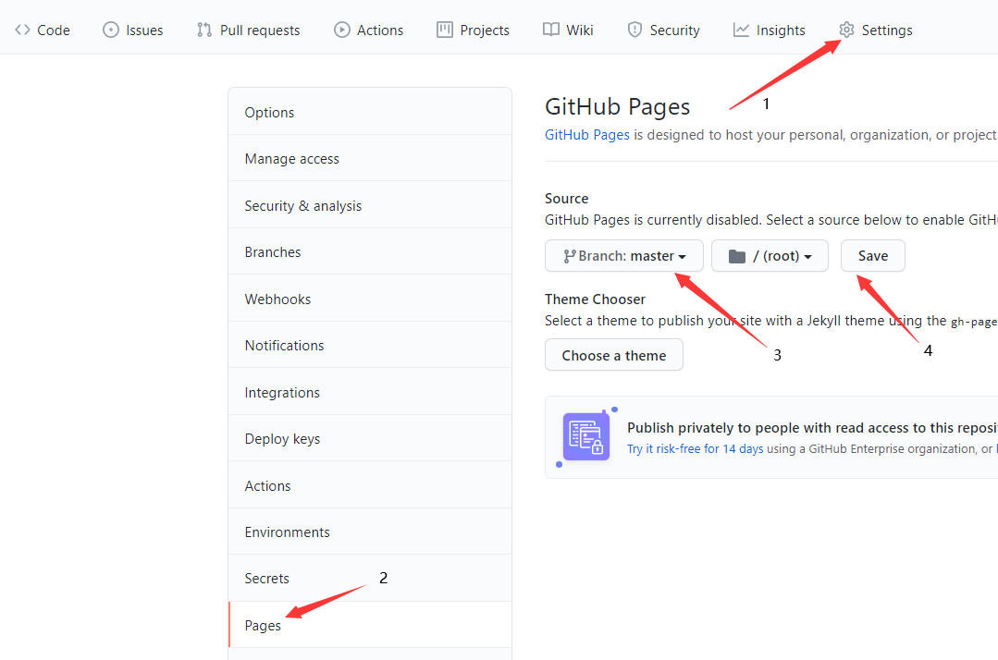The width and height of the screenshot is (998, 660).
Task: Open Notifications settings
Action: point(370,346)
